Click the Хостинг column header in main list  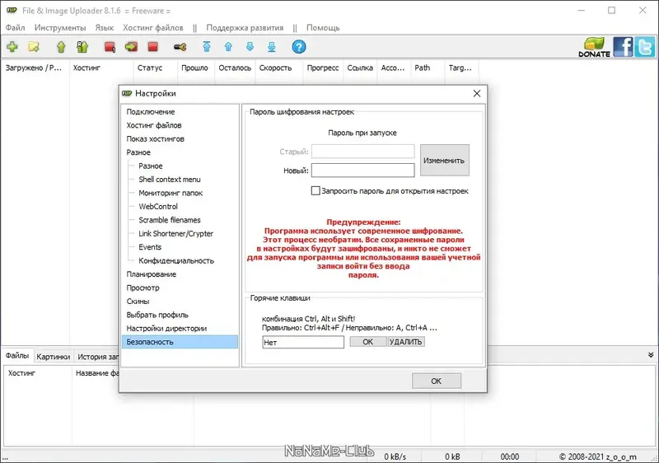[100, 68]
